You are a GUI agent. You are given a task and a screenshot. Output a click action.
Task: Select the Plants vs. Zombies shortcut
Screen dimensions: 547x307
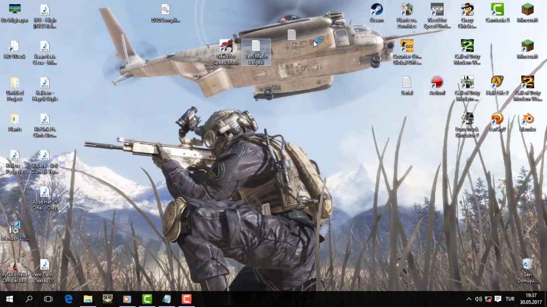(x=406, y=16)
